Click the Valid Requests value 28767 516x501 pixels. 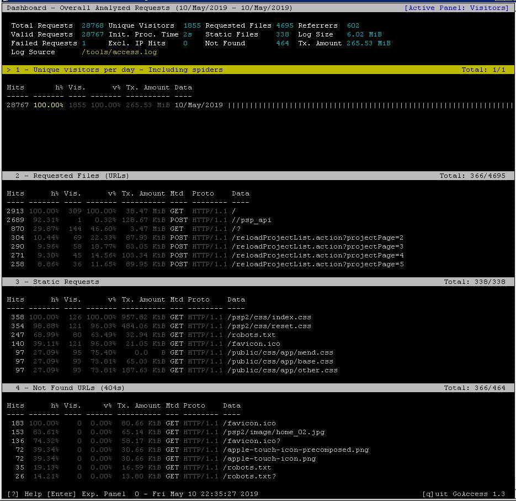[93, 34]
